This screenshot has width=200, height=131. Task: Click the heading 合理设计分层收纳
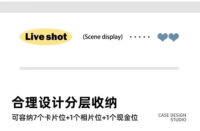pos(64,102)
